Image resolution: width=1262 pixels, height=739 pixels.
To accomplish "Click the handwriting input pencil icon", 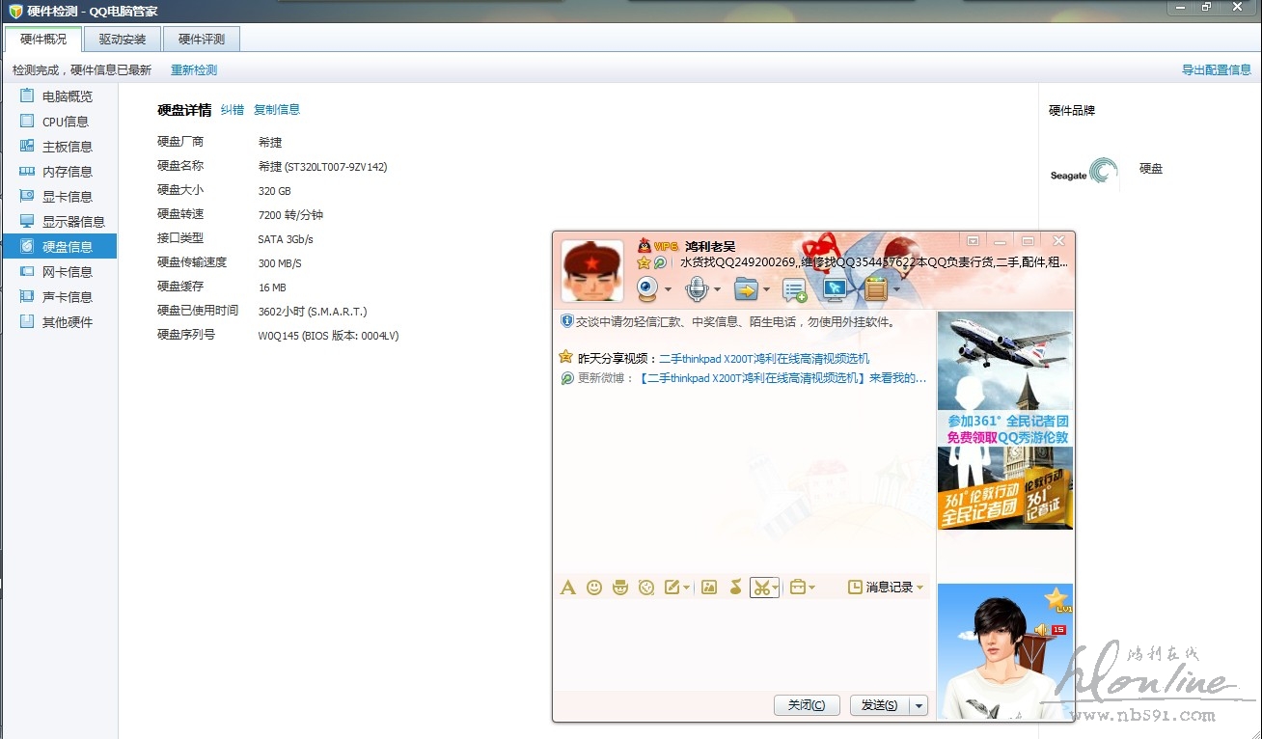I will 672,587.
